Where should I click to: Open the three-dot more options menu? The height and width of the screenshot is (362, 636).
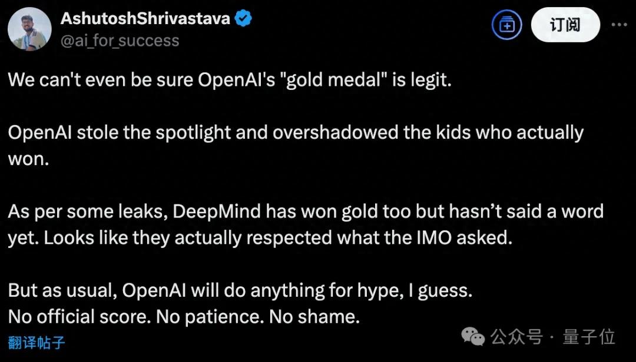[x=619, y=25]
